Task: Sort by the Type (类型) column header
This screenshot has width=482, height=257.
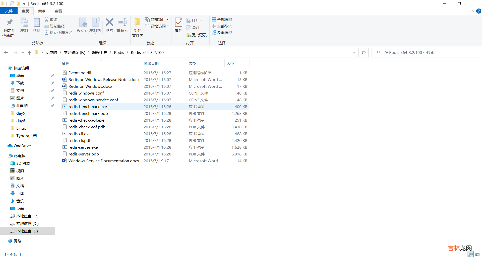Action: 206,63
